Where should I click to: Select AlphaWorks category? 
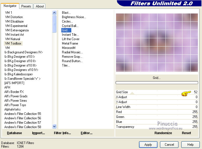[x=12, y=109]
